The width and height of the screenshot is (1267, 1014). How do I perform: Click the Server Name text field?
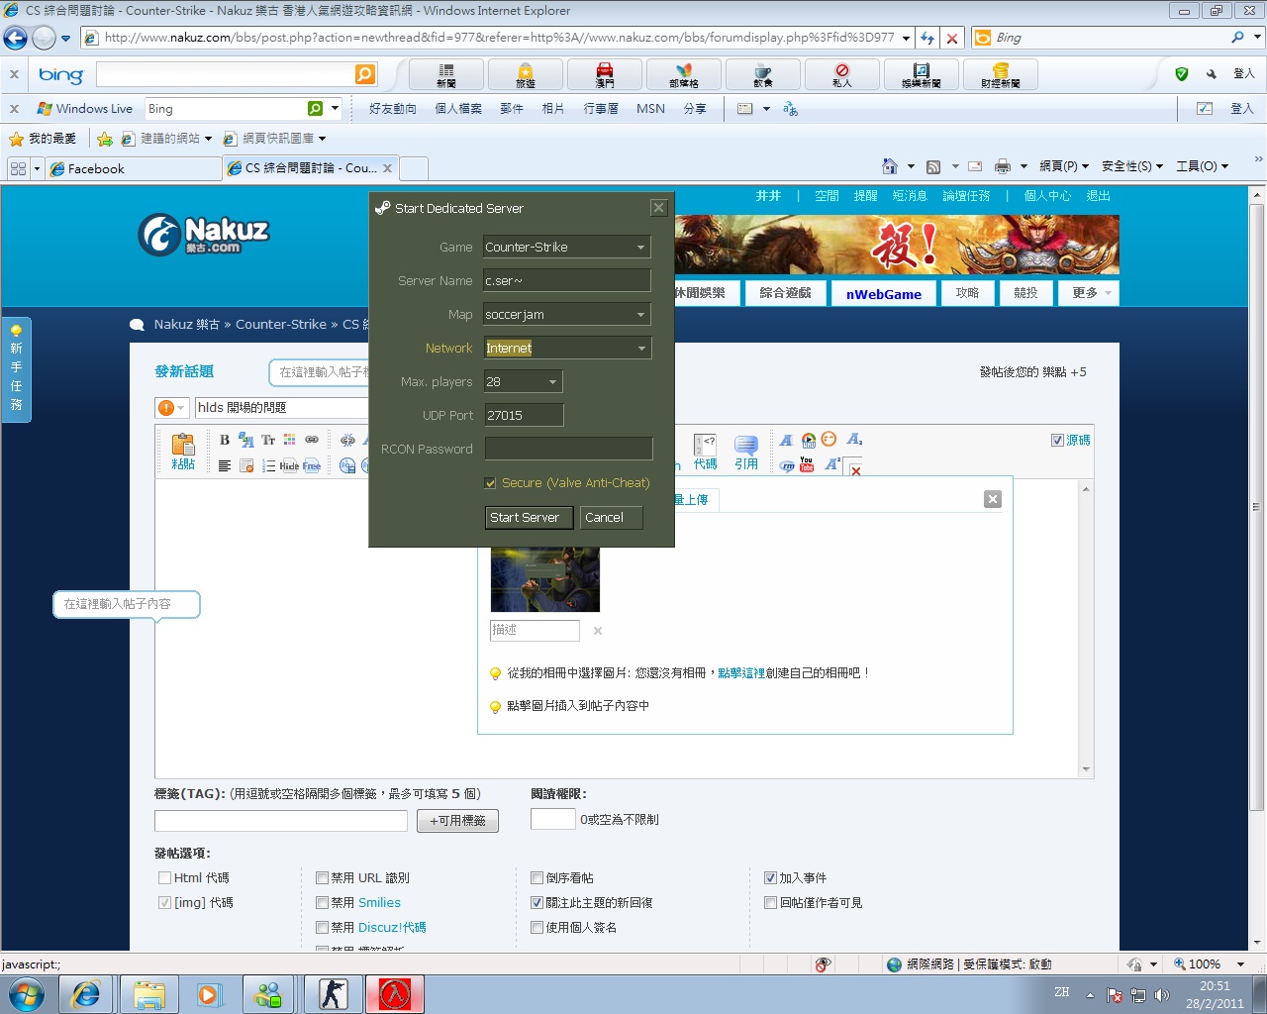point(566,281)
